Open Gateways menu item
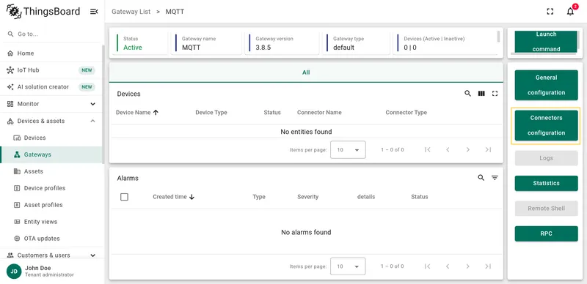 pos(51,154)
